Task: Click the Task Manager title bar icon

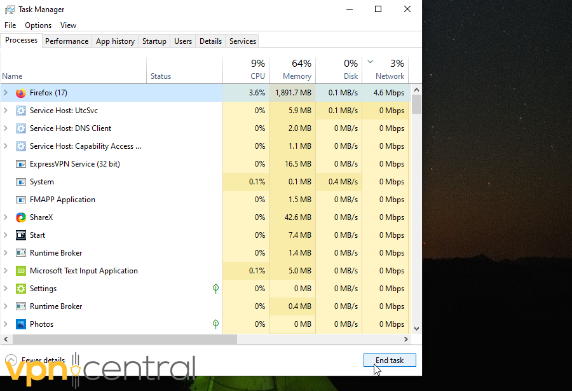Action: (10, 10)
